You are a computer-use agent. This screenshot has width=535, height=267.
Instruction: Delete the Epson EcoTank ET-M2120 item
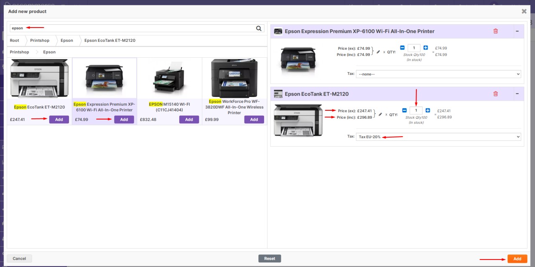point(496,94)
